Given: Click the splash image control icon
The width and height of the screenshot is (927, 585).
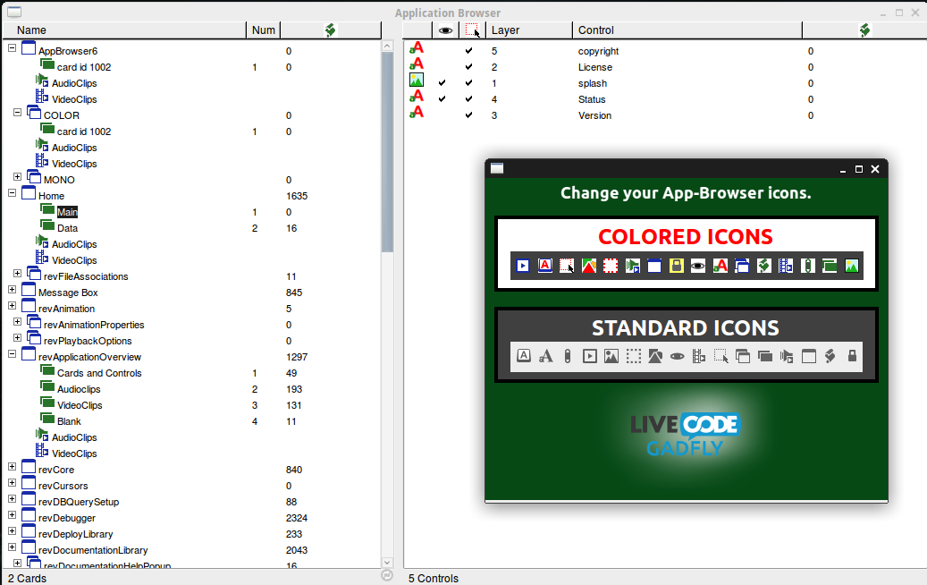Looking at the screenshot, I should 417,81.
